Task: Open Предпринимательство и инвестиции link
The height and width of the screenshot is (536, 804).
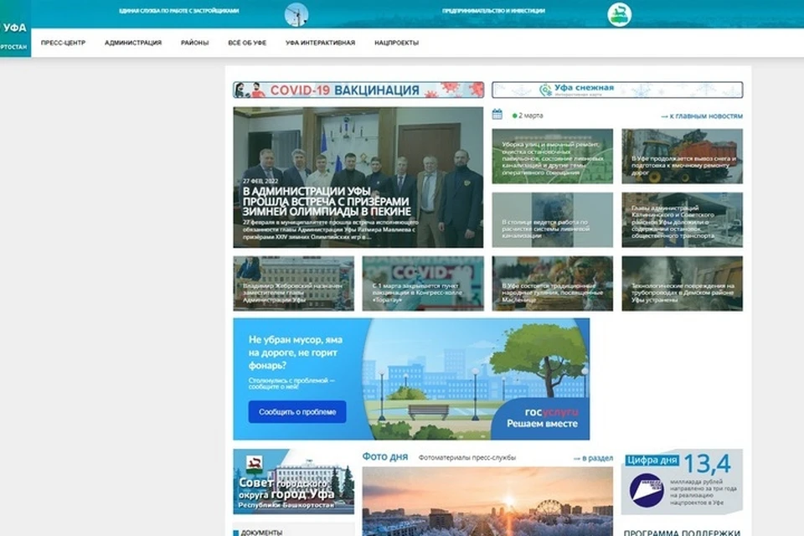Action: point(493,11)
